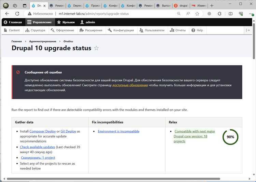
Task: Click the horizontal scrollbar thumb
Action: (x=113, y=179)
